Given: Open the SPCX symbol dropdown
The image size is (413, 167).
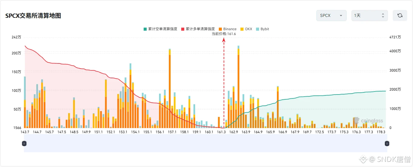Looking at the screenshot, I should (x=331, y=15).
